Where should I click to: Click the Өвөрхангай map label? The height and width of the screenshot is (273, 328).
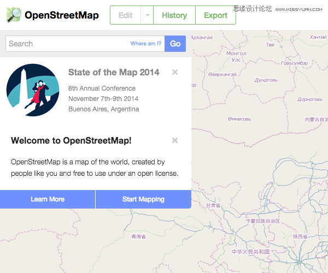222,74
